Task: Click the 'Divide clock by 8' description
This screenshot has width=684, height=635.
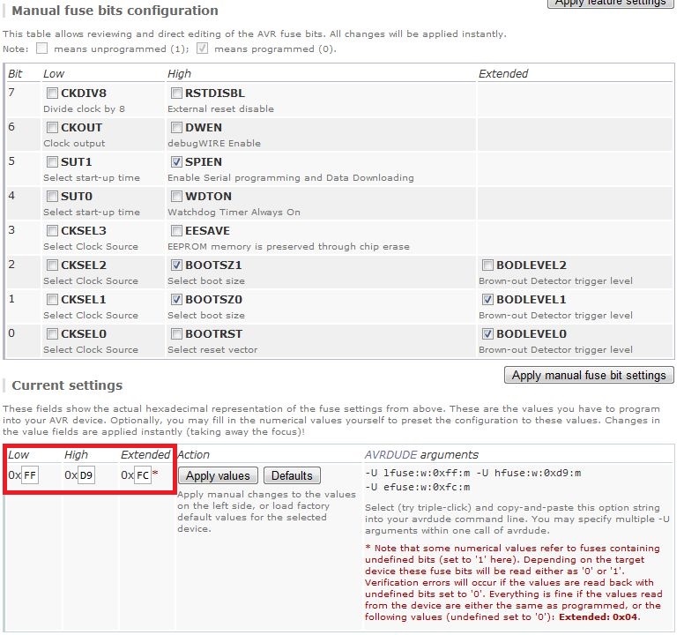Action: [84, 108]
